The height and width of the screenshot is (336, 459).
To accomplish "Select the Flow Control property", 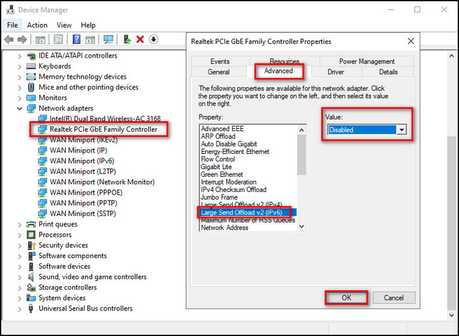I will click(218, 159).
